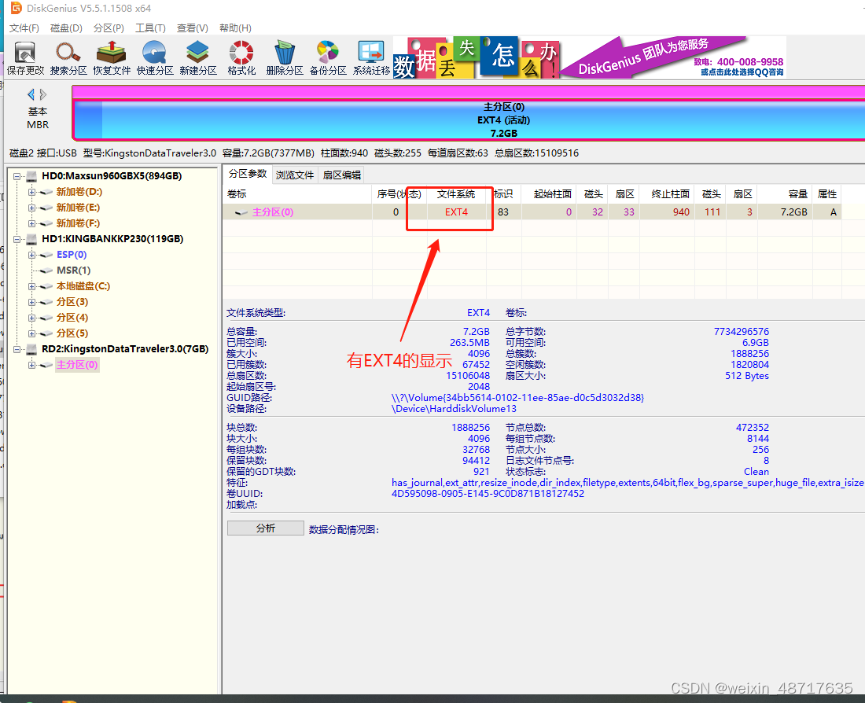Open the 帮助(H) menu
This screenshot has width=865, height=703.
[x=236, y=28]
